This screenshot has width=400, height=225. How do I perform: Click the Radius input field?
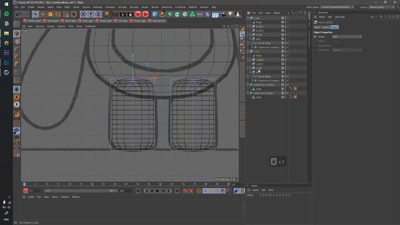click(338, 41)
